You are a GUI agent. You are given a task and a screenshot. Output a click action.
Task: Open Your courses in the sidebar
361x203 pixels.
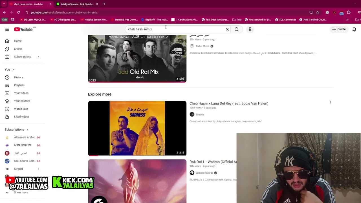click(x=23, y=101)
